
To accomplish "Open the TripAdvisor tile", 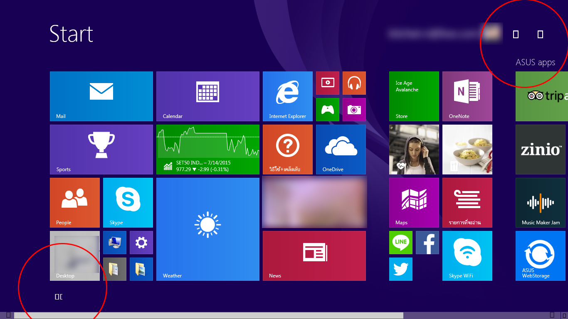I will [542, 96].
